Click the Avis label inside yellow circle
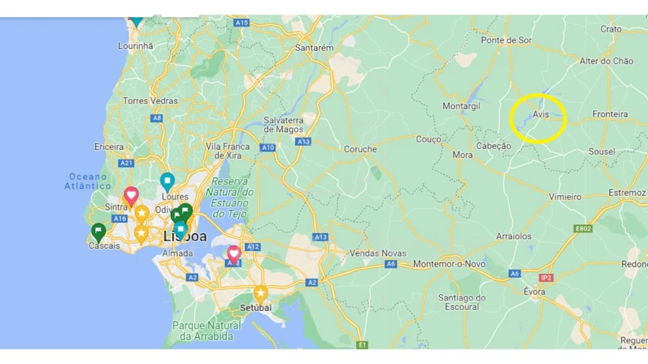 coord(540,114)
